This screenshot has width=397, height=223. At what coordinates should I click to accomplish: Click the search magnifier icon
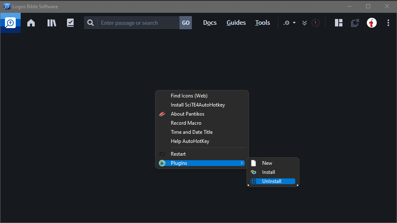91,23
